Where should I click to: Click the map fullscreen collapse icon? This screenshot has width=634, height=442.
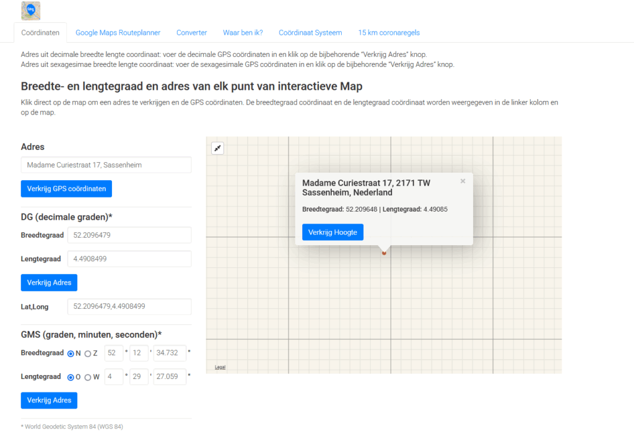(x=217, y=148)
